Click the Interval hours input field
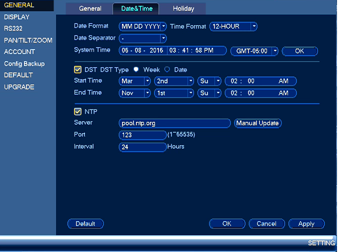Viewport: 338px width, 252px height. tap(142, 147)
